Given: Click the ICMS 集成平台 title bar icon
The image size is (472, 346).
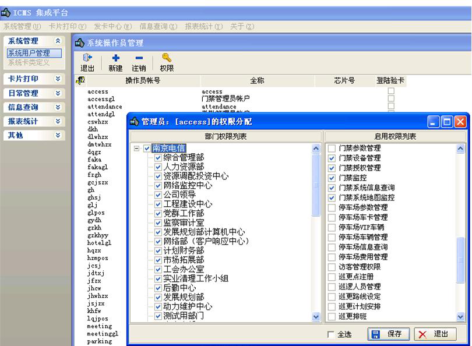Looking at the screenshot, I should [x=6, y=12].
